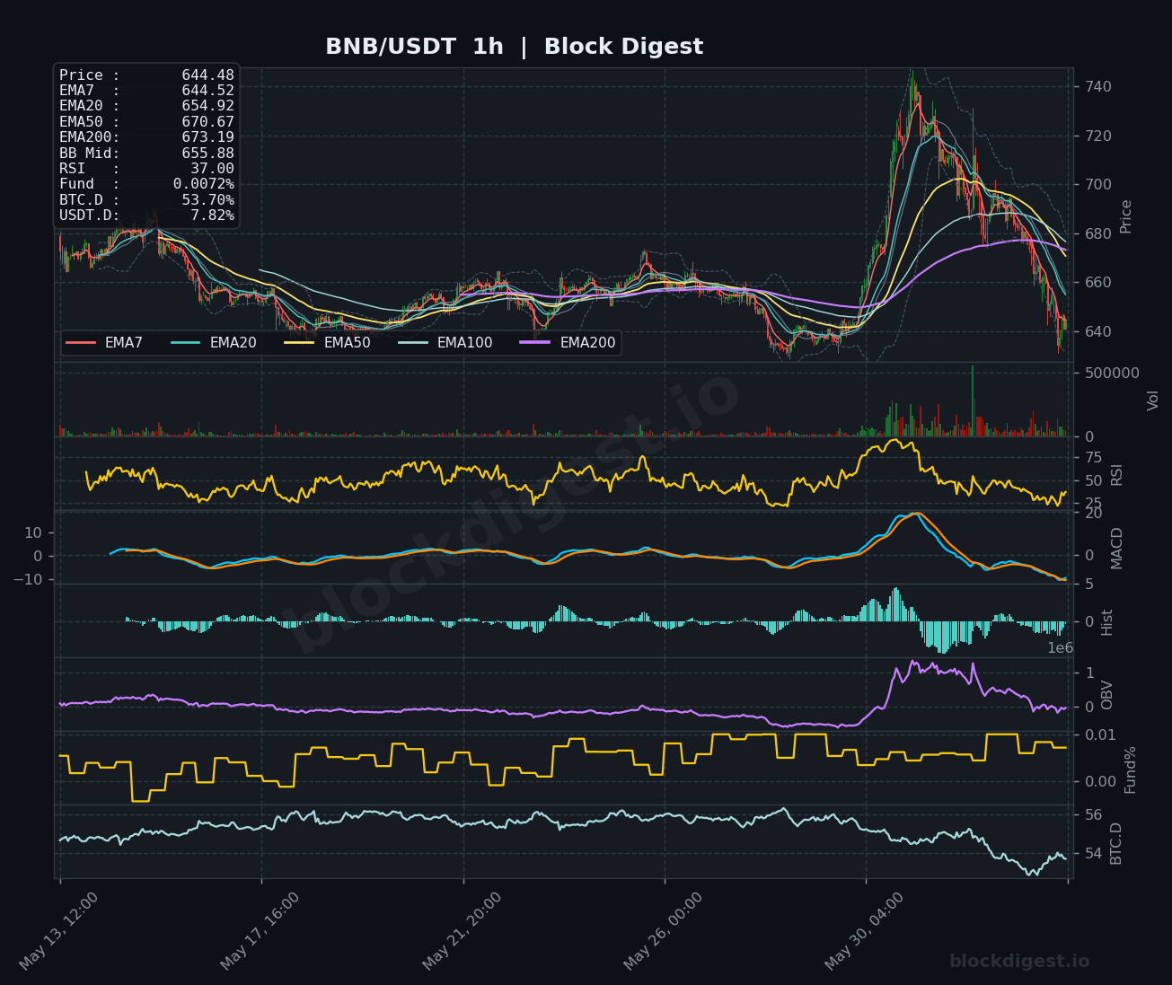Image resolution: width=1172 pixels, height=985 pixels.
Task: Click the May 21, 20:00 date label
Action: click(463, 931)
